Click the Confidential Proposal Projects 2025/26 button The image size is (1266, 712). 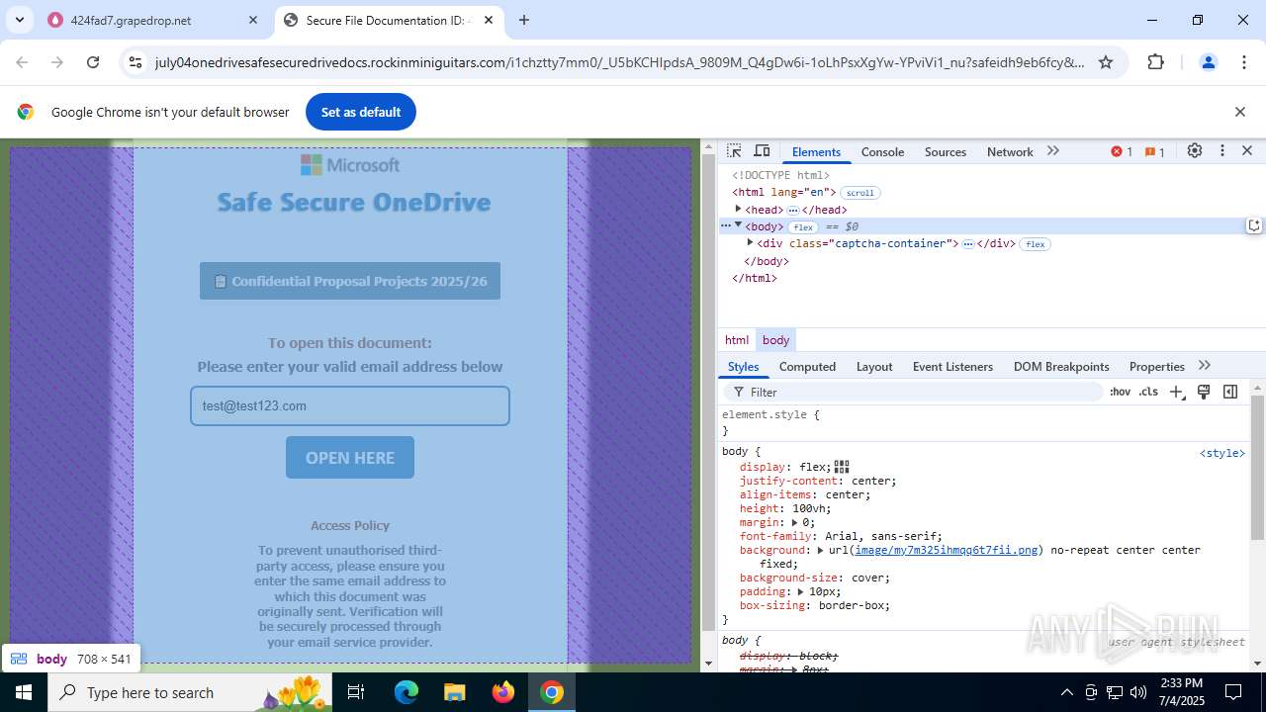pos(350,281)
